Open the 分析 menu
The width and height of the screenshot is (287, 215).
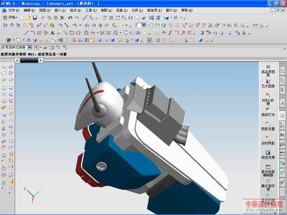point(137,10)
